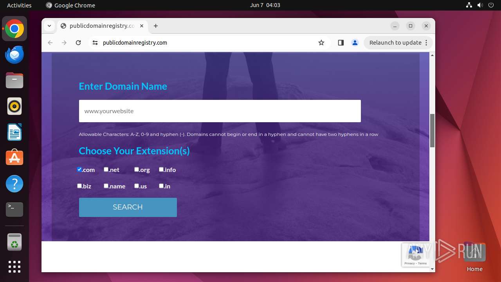The image size is (501, 282).
Task: Click the scrollbar up arrow
Action: tap(432, 55)
